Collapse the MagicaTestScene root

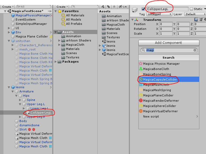[5, 11]
